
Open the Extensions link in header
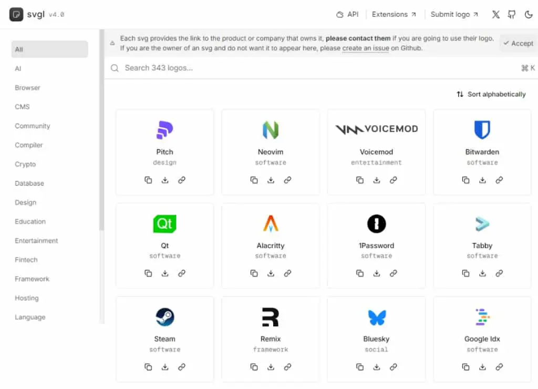tap(394, 14)
